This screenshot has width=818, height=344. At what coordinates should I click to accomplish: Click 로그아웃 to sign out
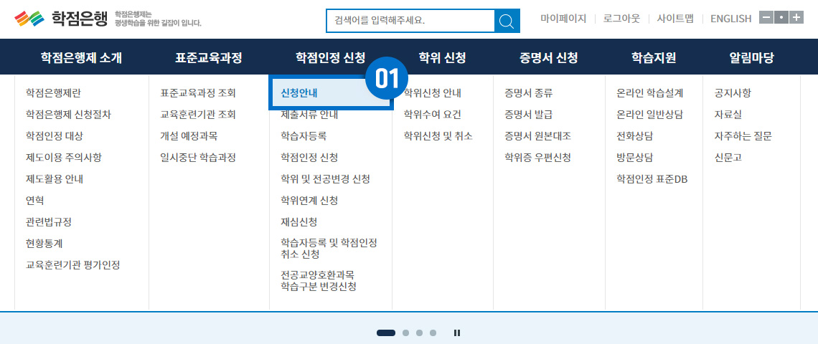coord(621,19)
